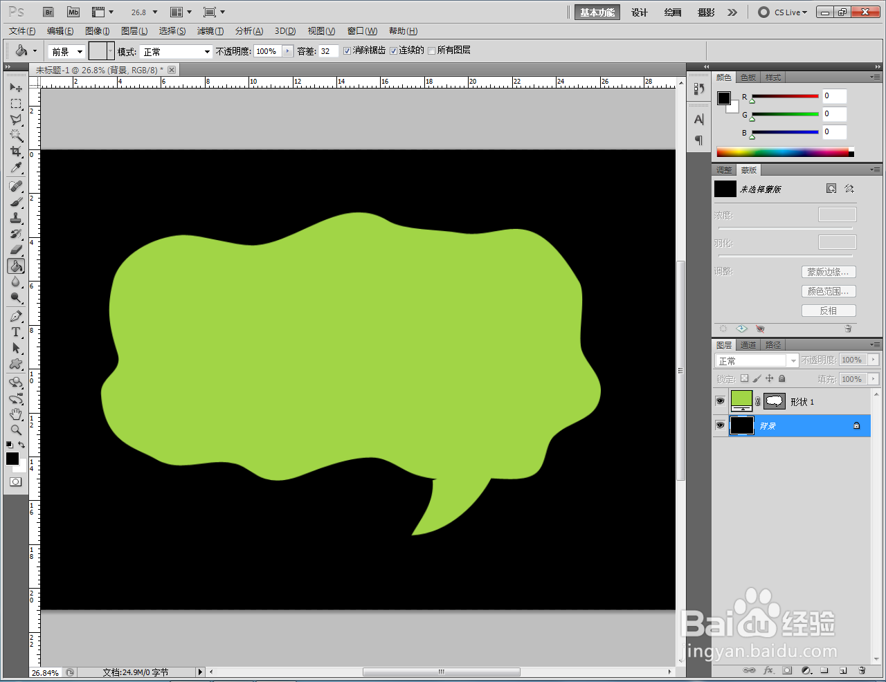This screenshot has width=886, height=682.
Task: Open opacity slider arrow in options bar
Action: (287, 51)
